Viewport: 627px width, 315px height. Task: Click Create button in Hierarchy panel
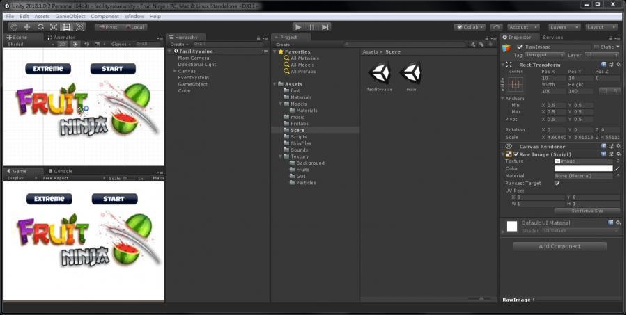[x=179, y=45]
